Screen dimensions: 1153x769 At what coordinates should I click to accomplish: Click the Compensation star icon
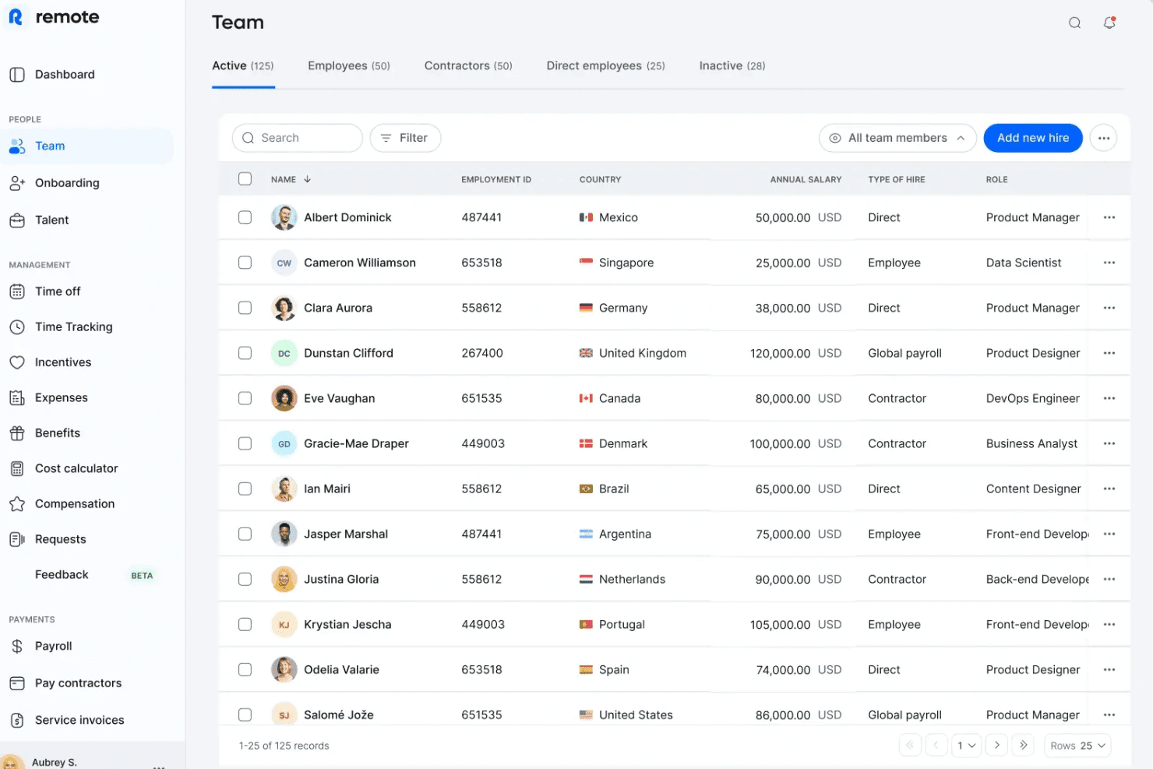coord(17,504)
